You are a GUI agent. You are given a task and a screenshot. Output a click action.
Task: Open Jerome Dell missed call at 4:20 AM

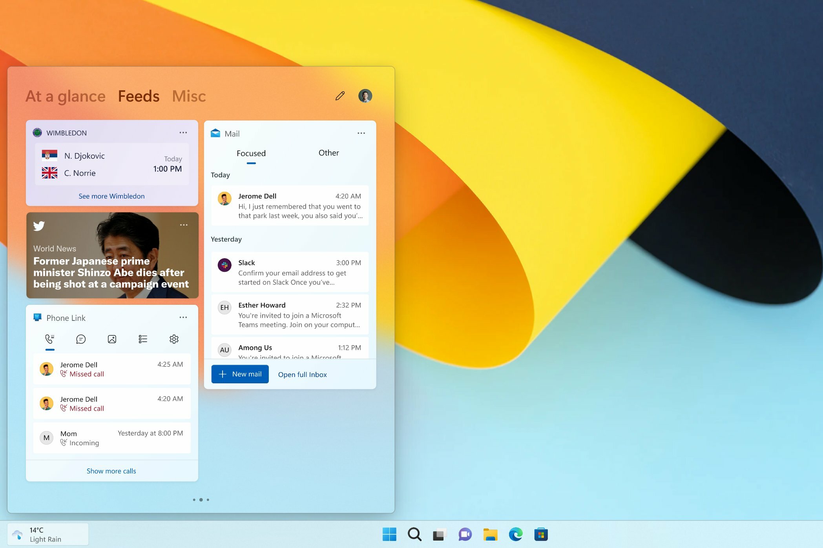112,404
